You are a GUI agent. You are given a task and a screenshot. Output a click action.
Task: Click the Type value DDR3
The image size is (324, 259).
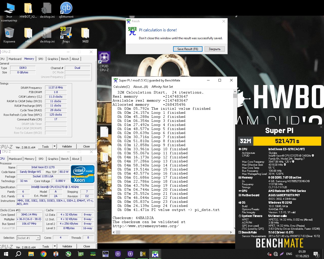[23, 68]
